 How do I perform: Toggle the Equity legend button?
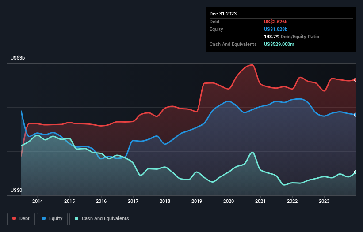[x=52, y=219]
